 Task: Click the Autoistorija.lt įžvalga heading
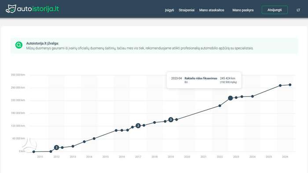point(42,43)
